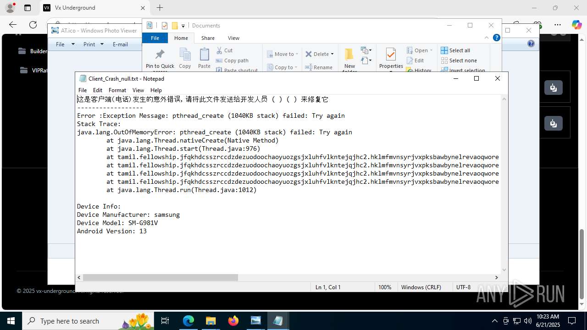Image resolution: width=587 pixels, height=330 pixels.
Task: Open Customize Quick Access Toolbar dropdown
Action: tap(183, 26)
